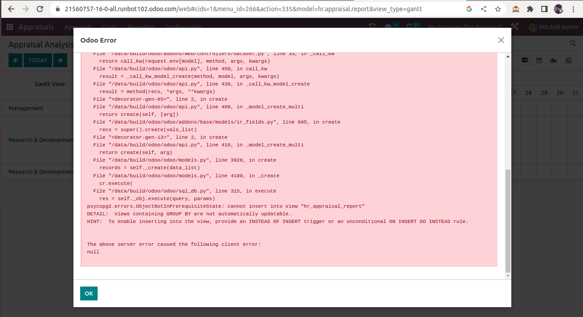The image size is (583, 317).
Task: View site security lock information
Action: [x=58, y=9]
